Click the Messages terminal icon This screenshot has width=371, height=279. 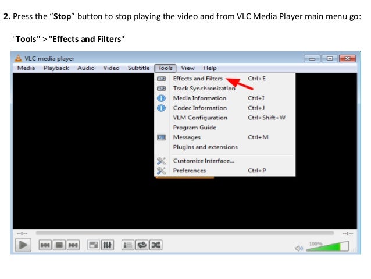161,137
